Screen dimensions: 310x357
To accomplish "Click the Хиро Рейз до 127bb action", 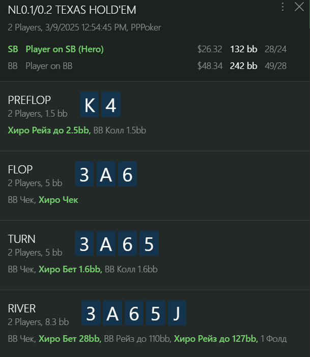I will tap(216, 339).
